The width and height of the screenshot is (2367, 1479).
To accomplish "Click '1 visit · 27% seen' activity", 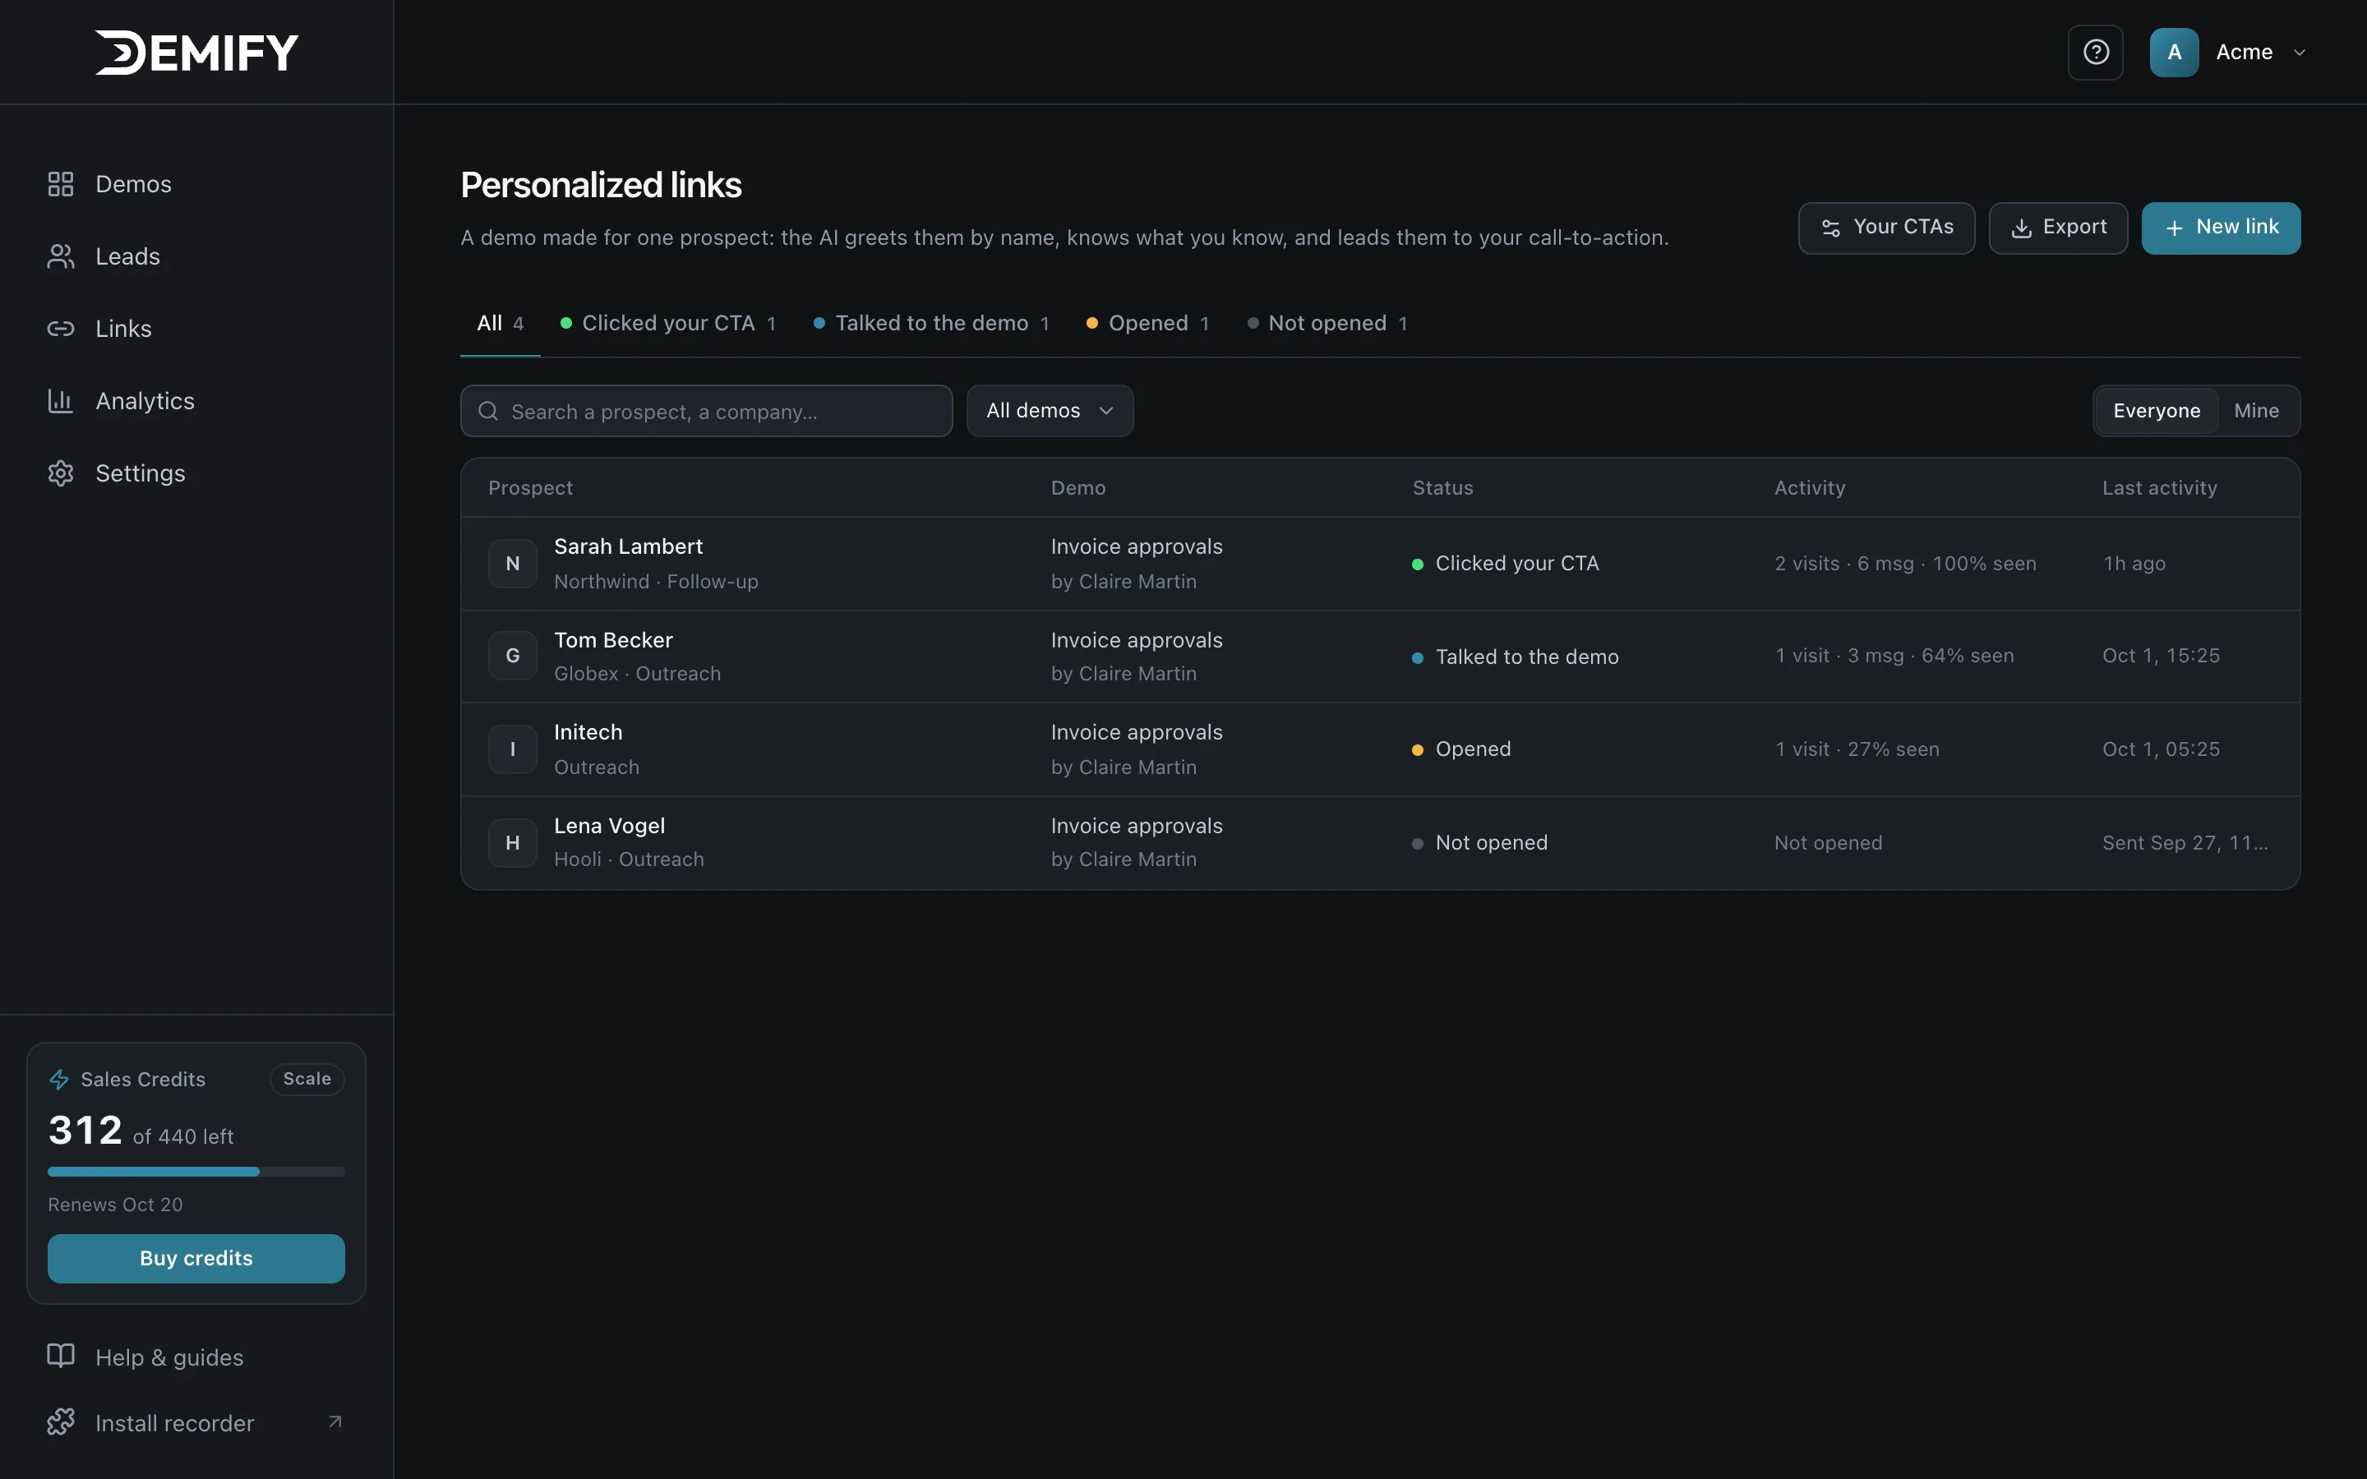I will click(x=1857, y=749).
